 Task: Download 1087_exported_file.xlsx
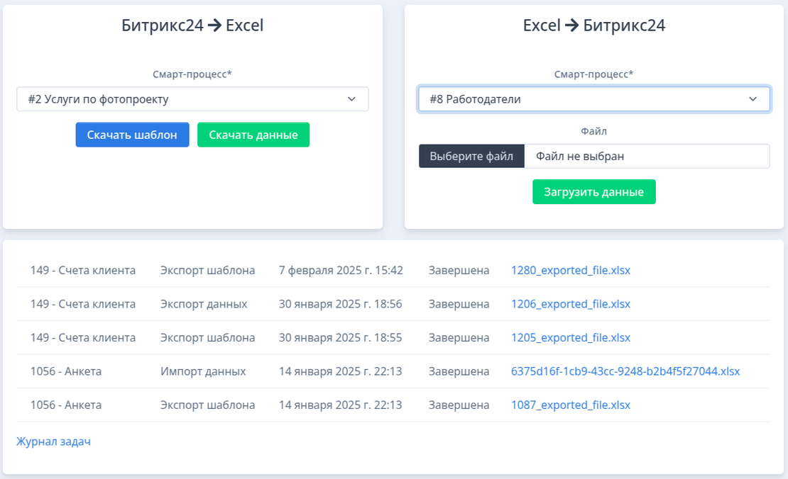pos(570,405)
